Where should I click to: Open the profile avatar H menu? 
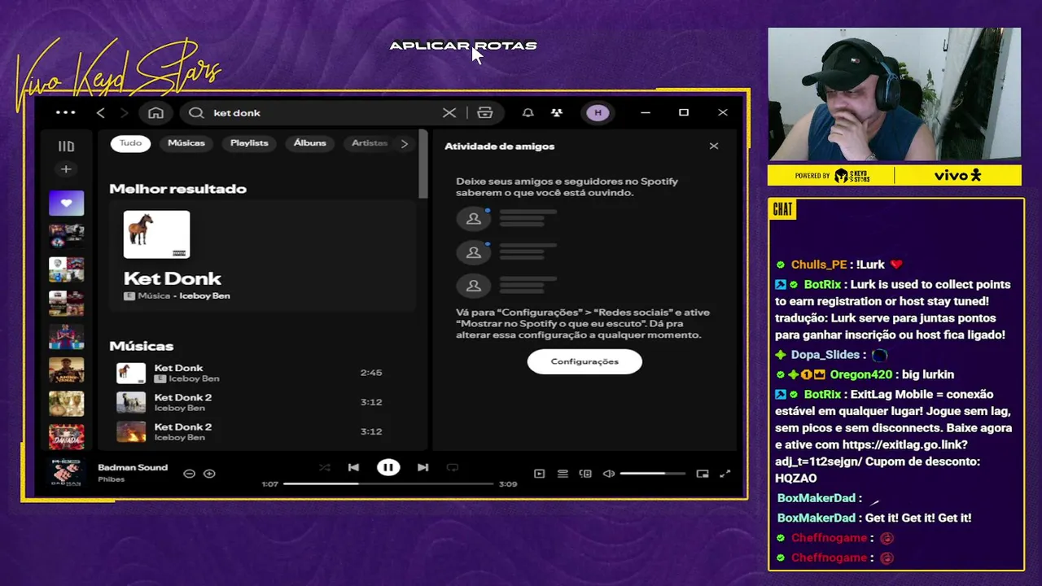tap(598, 112)
